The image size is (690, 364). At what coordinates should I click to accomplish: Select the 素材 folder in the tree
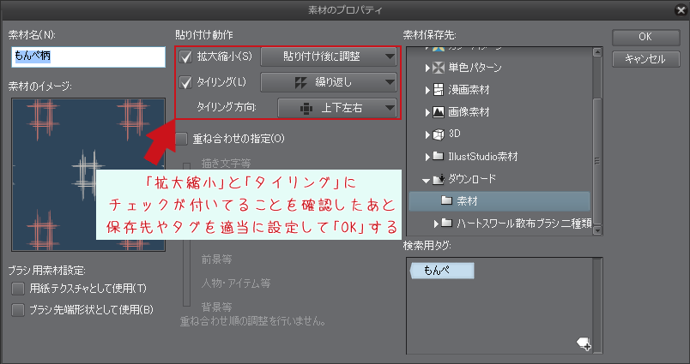pos(499,201)
